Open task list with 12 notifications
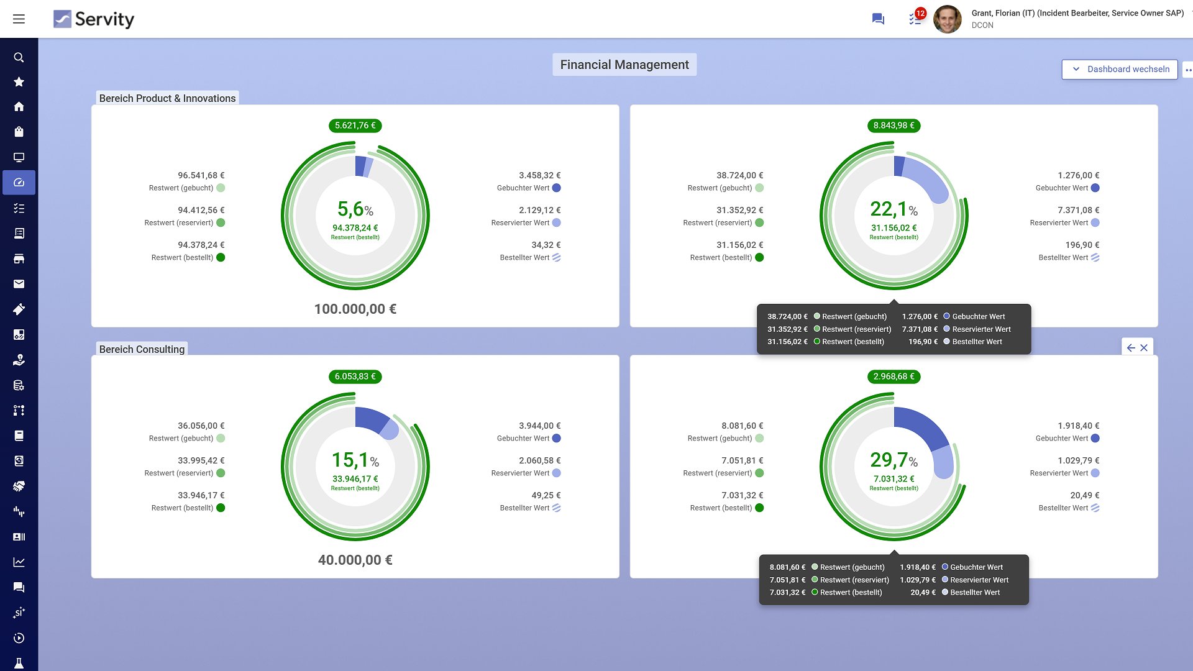This screenshot has width=1193, height=671. tap(915, 19)
